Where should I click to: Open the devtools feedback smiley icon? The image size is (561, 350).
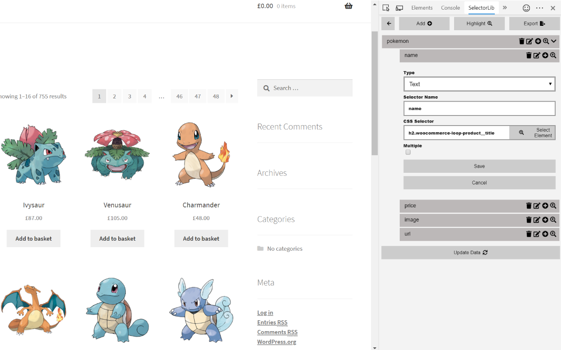click(x=526, y=8)
